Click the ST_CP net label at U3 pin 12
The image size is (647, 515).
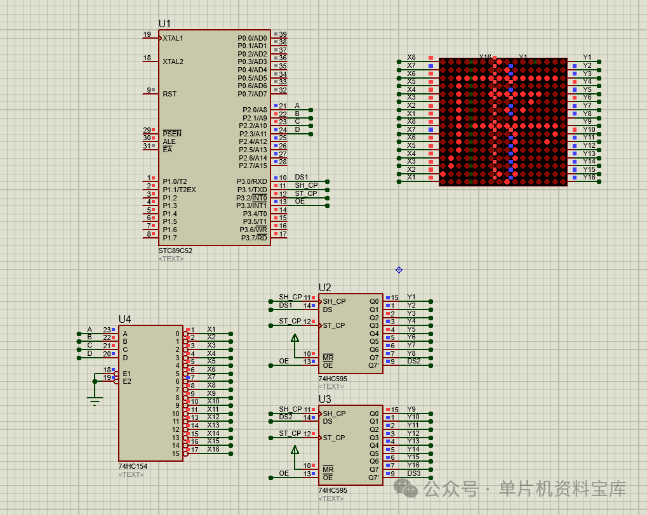291,433
